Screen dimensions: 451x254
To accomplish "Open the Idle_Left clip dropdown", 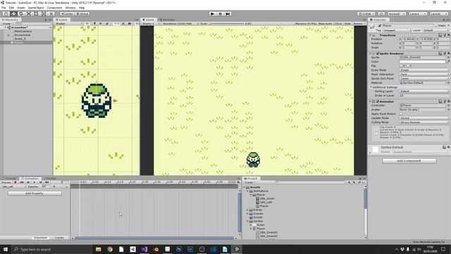I will pos(13,186).
